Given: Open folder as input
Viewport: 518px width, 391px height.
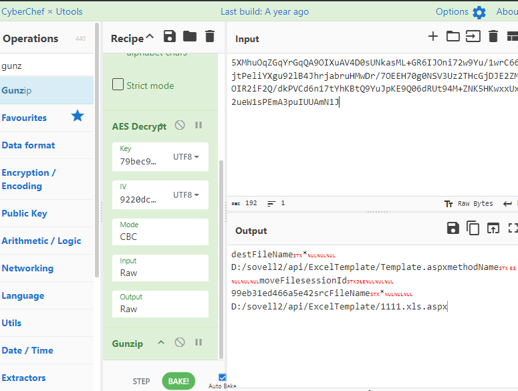Looking at the screenshot, I should coord(453,37).
